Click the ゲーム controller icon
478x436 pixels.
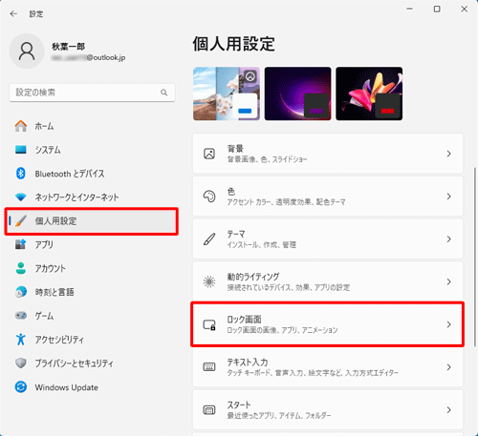coord(21,316)
